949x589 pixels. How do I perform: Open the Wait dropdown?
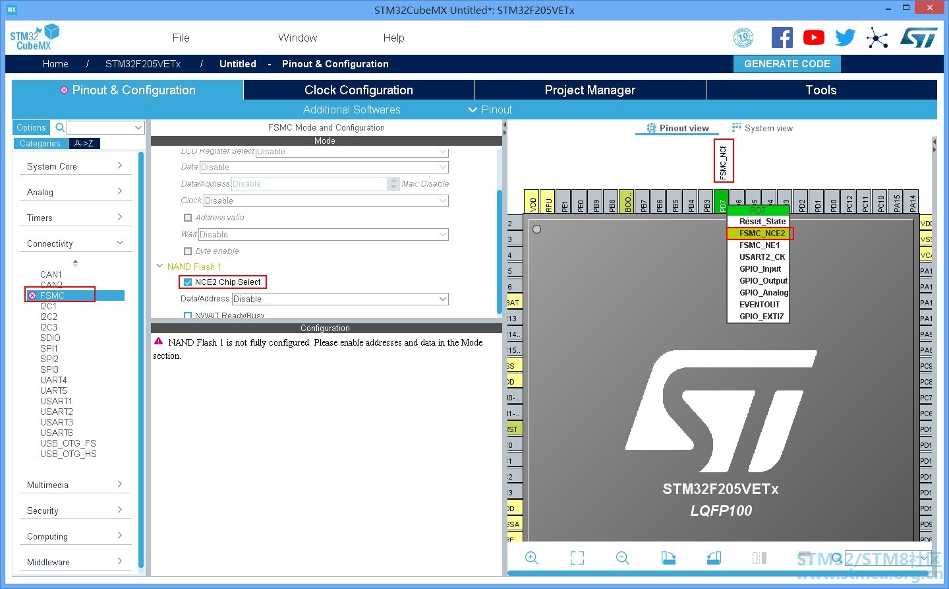click(x=324, y=234)
